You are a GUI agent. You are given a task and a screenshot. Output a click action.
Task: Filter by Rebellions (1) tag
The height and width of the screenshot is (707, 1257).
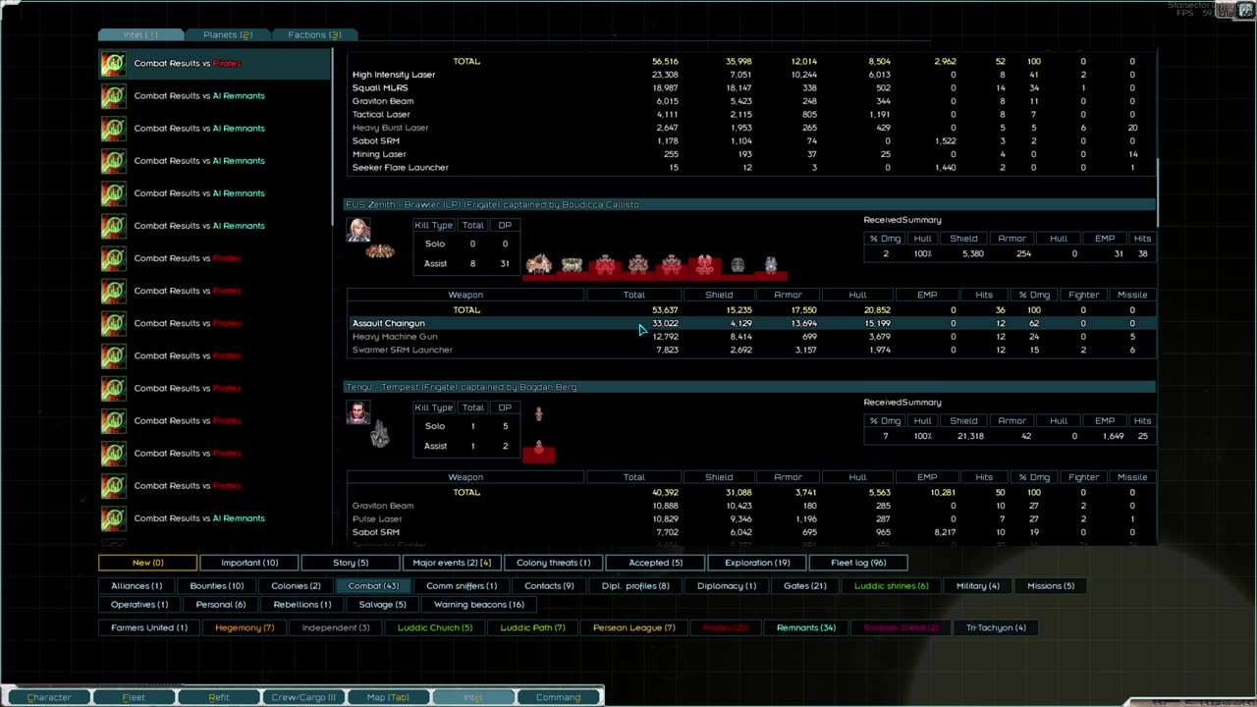pos(302,605)
